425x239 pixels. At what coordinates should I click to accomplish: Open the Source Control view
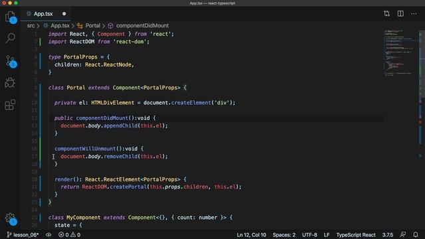(x=10, y=61)
